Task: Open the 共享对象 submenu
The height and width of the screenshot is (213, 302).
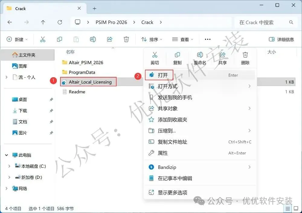Action: coord(200,109)
